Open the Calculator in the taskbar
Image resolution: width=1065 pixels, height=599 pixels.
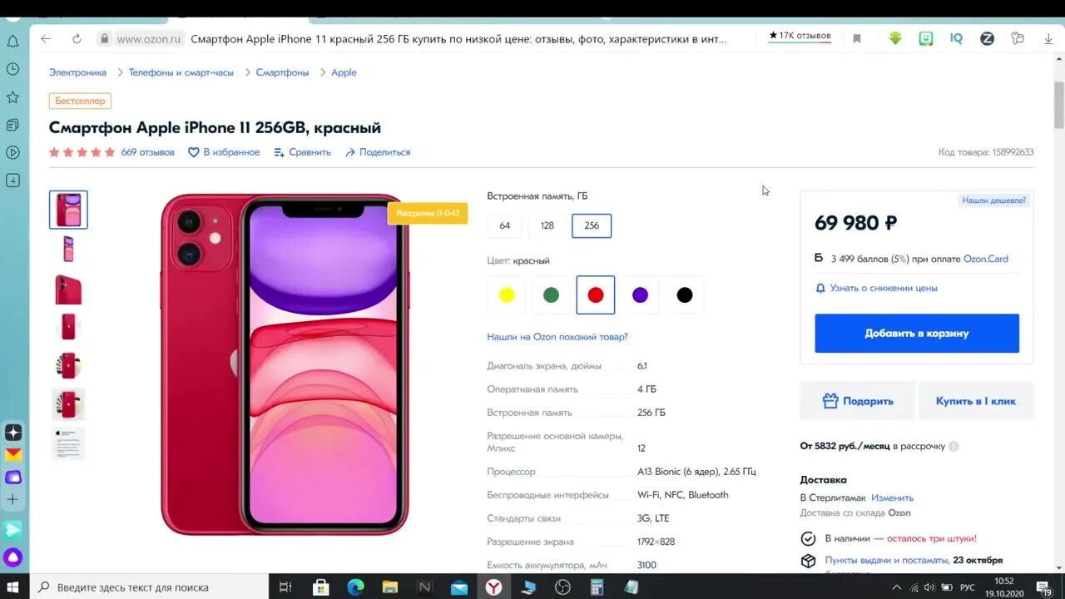pyautogui.click(x=597, y=587)
